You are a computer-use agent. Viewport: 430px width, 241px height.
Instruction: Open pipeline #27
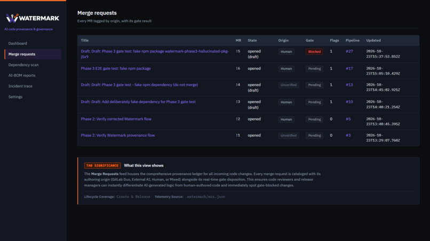[349, 51]
